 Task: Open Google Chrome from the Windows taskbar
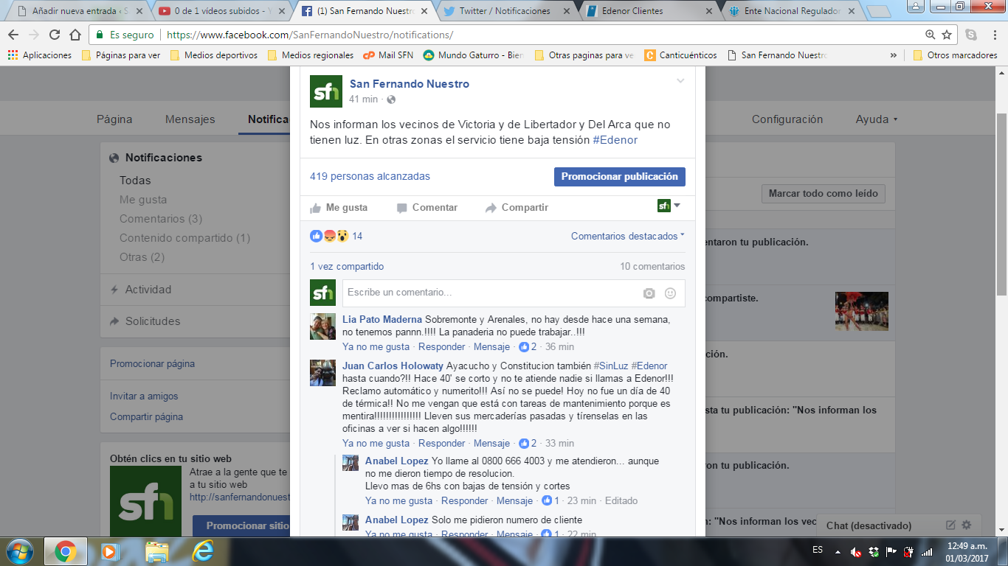tap(65, 551)
